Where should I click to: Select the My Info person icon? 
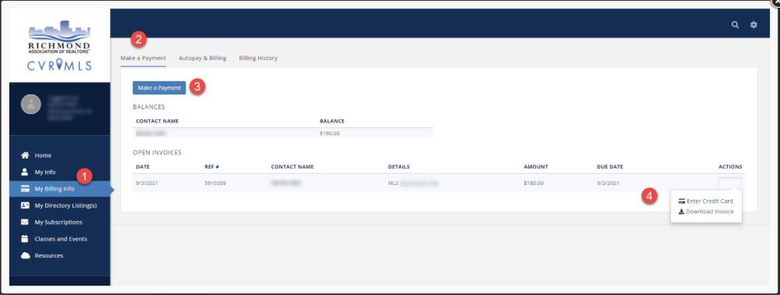click(25, 172)
